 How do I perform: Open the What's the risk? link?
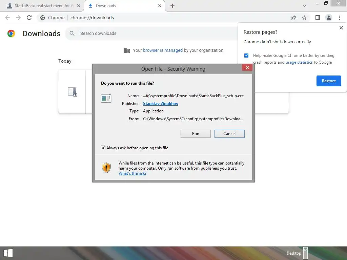click(132, 173)
